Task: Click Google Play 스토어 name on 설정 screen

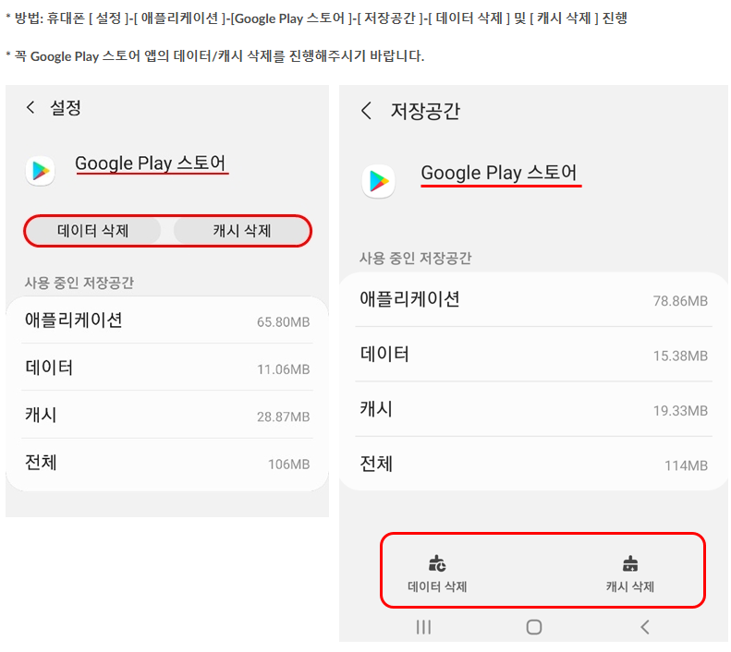Action: coord(150,163)
